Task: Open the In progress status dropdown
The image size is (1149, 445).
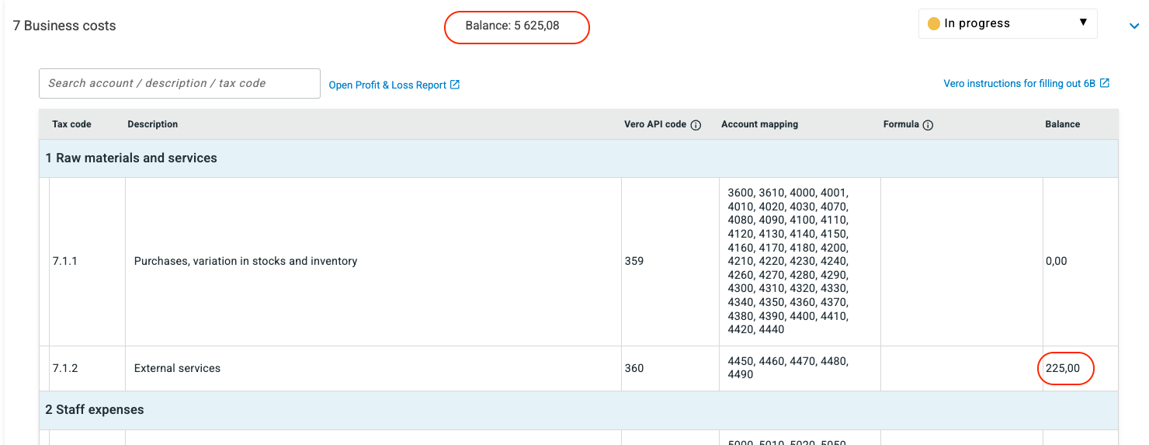Action: click(x=1007, y=23)
